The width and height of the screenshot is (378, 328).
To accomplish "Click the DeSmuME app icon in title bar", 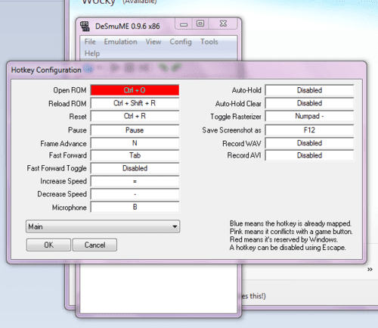I will click(85, 27).
